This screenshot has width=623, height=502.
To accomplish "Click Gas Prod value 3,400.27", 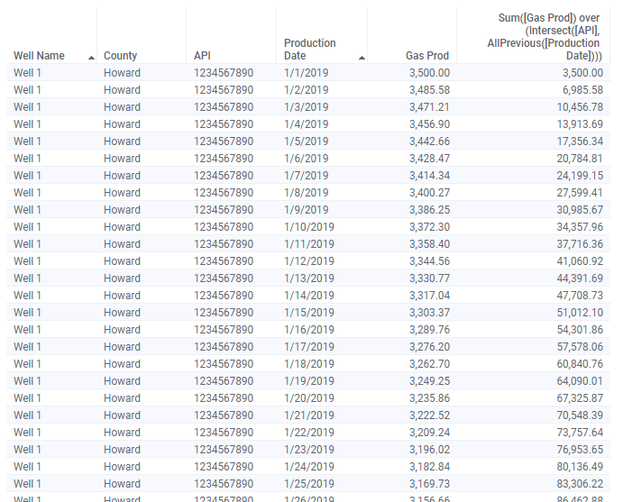I will coord(429,192).
